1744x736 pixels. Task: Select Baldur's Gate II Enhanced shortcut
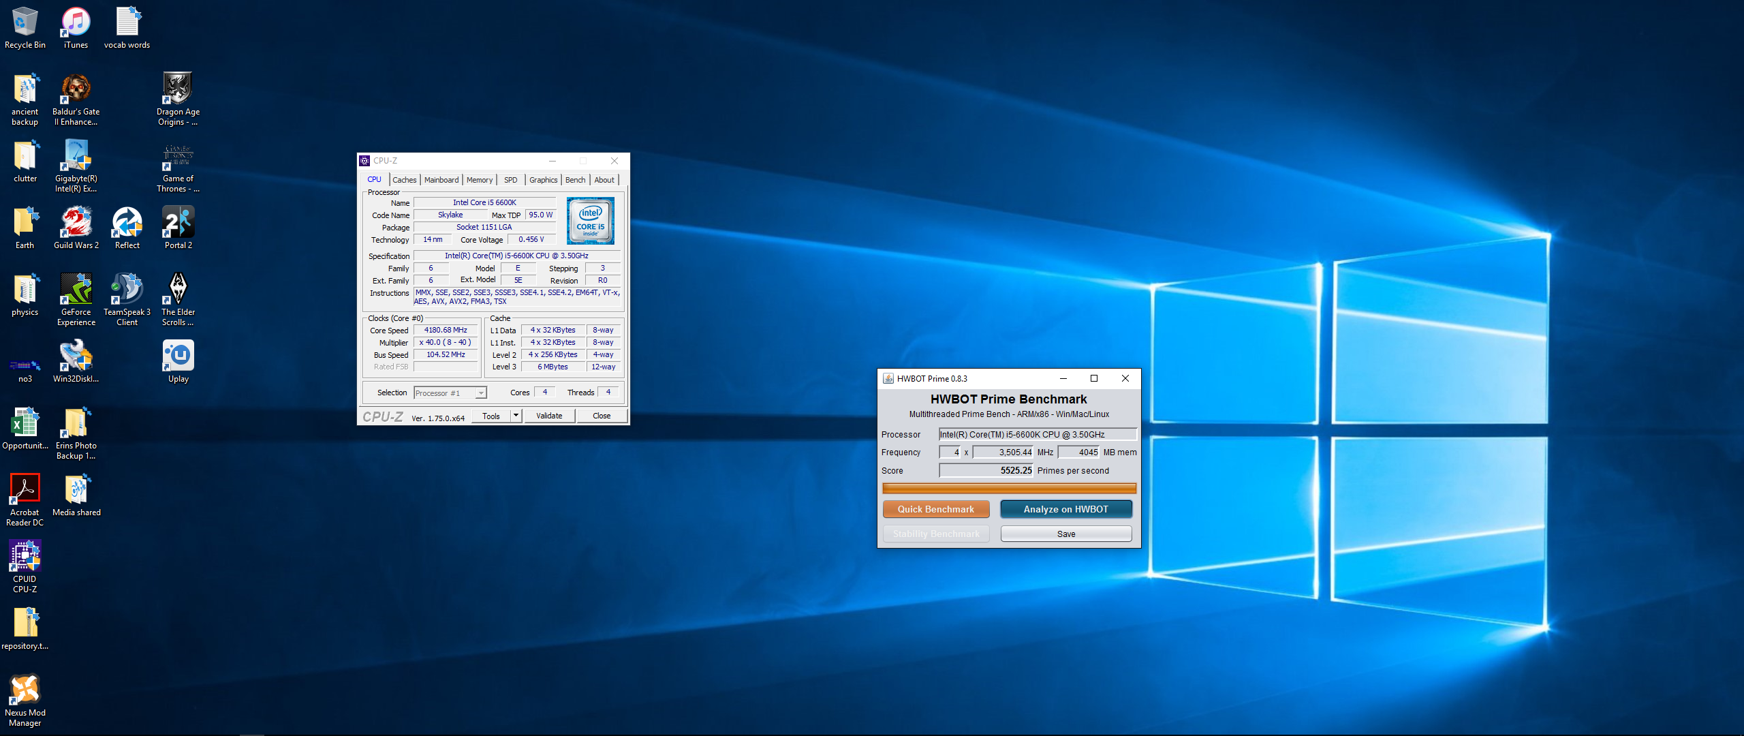click(76, 99)
